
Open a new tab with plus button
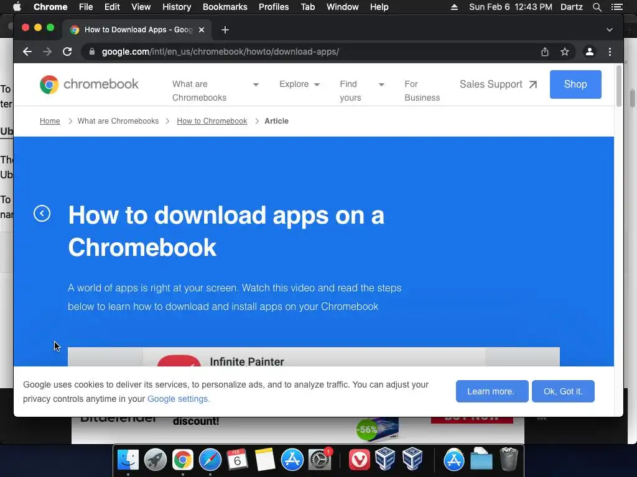click(x=225, y=30)
